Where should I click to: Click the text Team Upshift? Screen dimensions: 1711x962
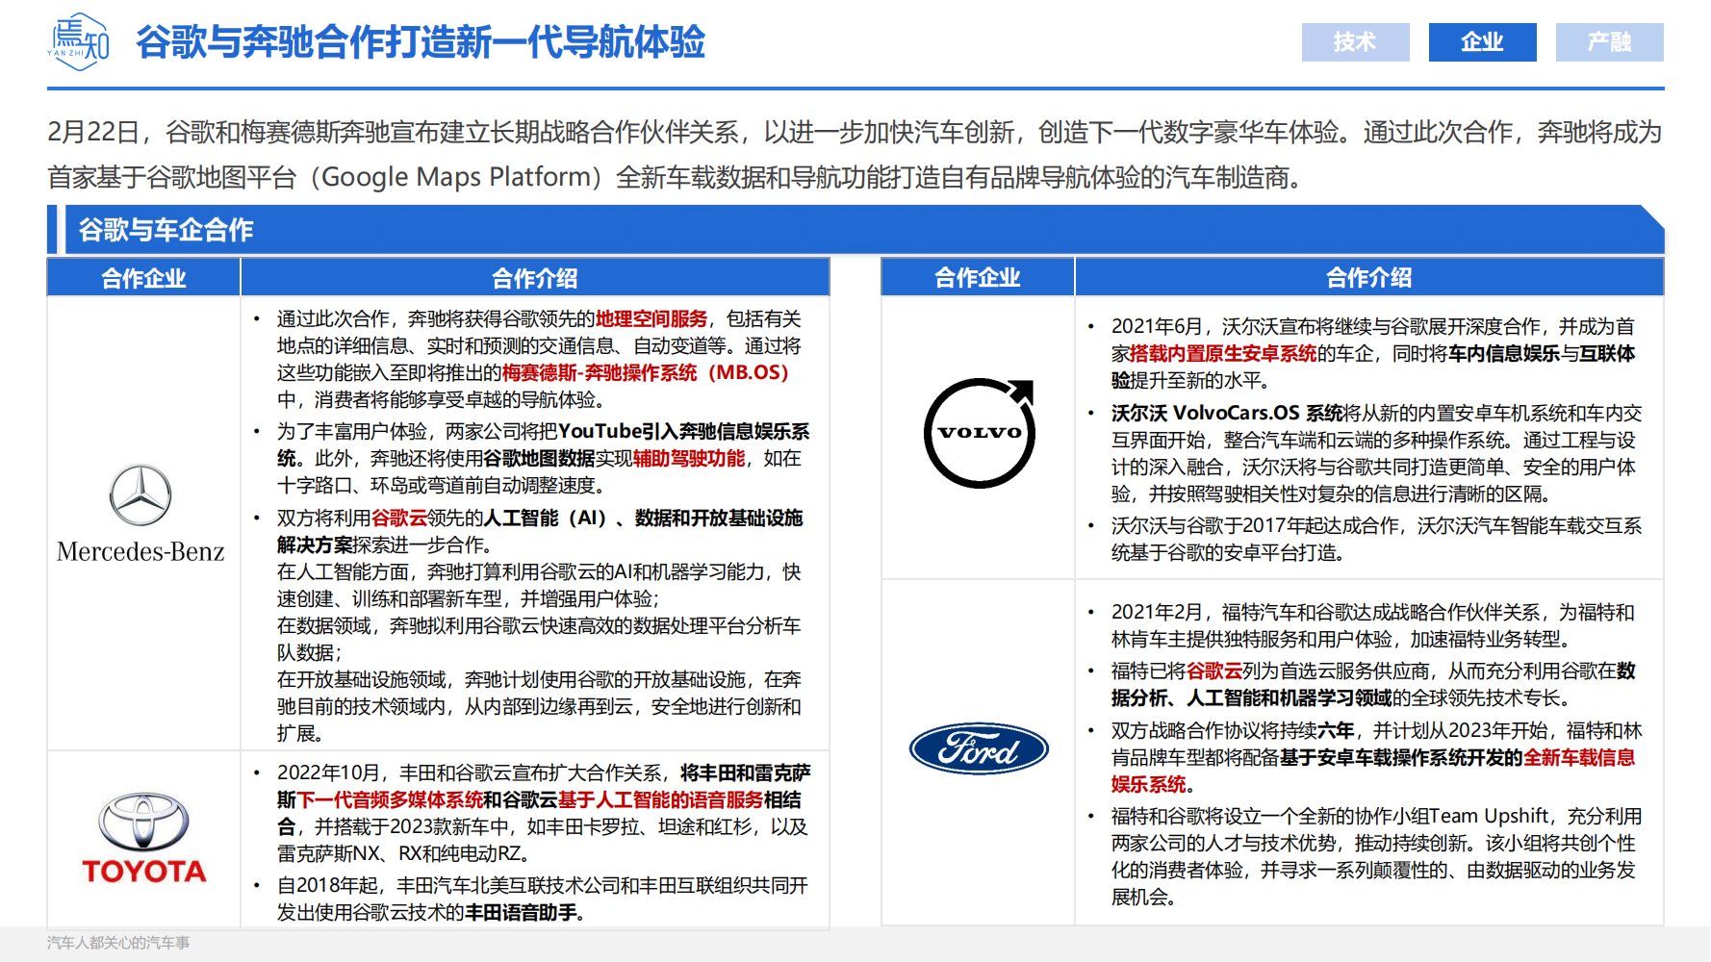1489,816
